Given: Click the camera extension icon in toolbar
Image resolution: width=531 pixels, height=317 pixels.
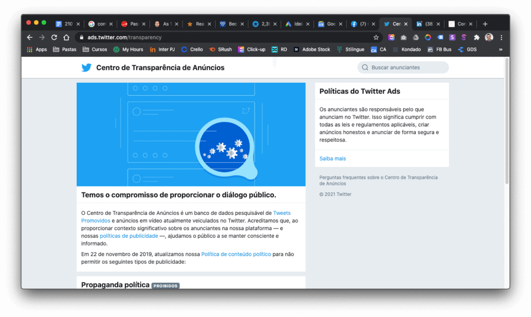Looking at the screenshot, I should 403,37.
